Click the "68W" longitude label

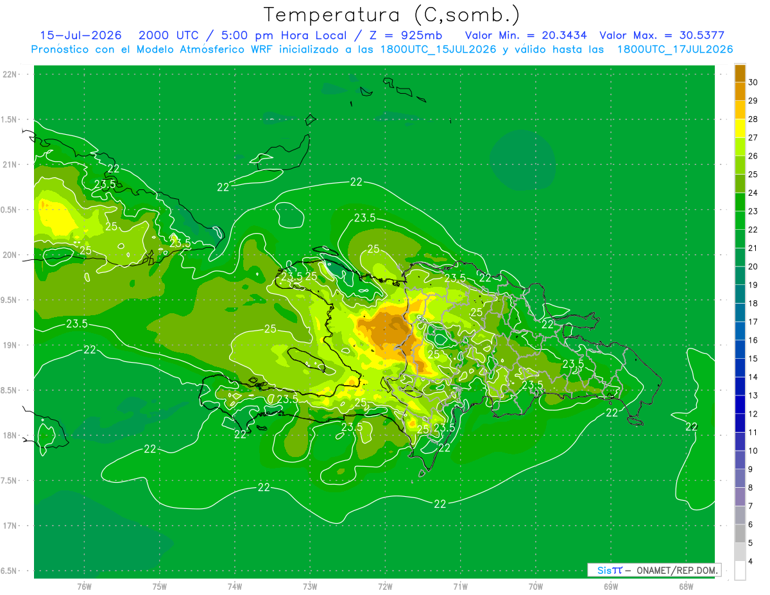click(x=686, y=586)
